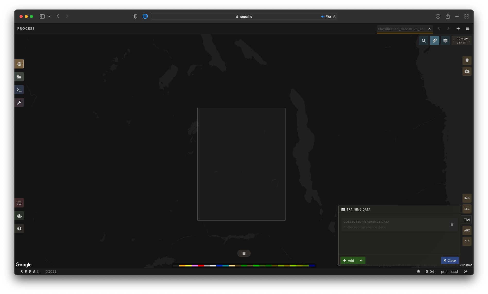Open the Apps wrench icon in sidebar
Viewport: 488px width, 294px height.
coord(19,102)
